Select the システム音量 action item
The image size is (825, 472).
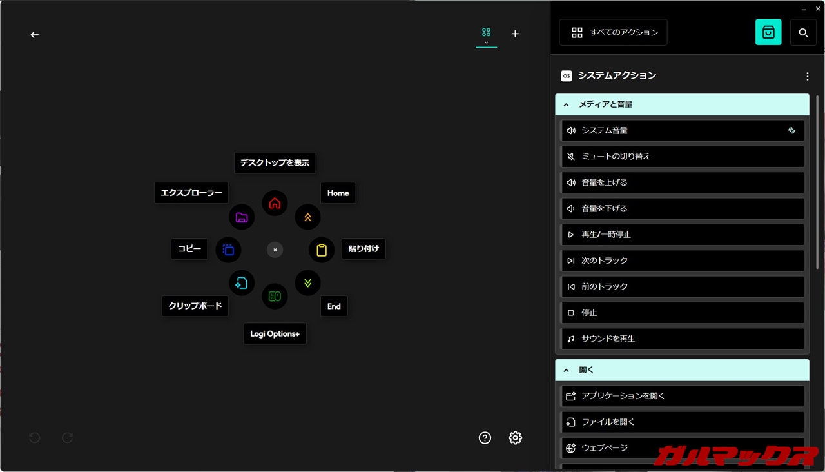(x=683, y=131)
